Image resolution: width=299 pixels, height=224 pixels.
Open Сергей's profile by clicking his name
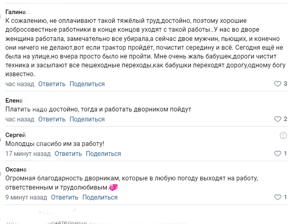point(15,135)
